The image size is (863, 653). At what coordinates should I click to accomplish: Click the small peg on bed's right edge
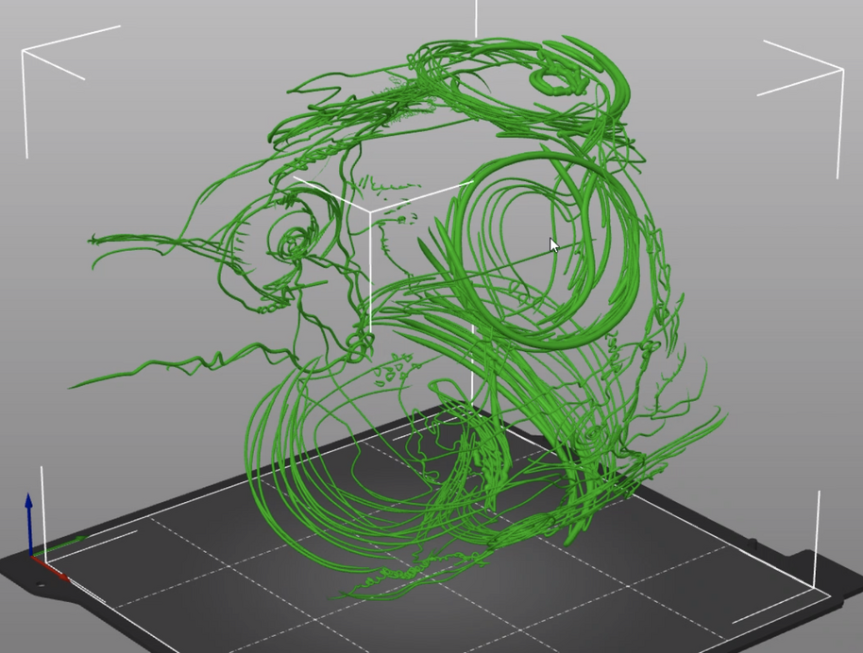tap(753, 544)
